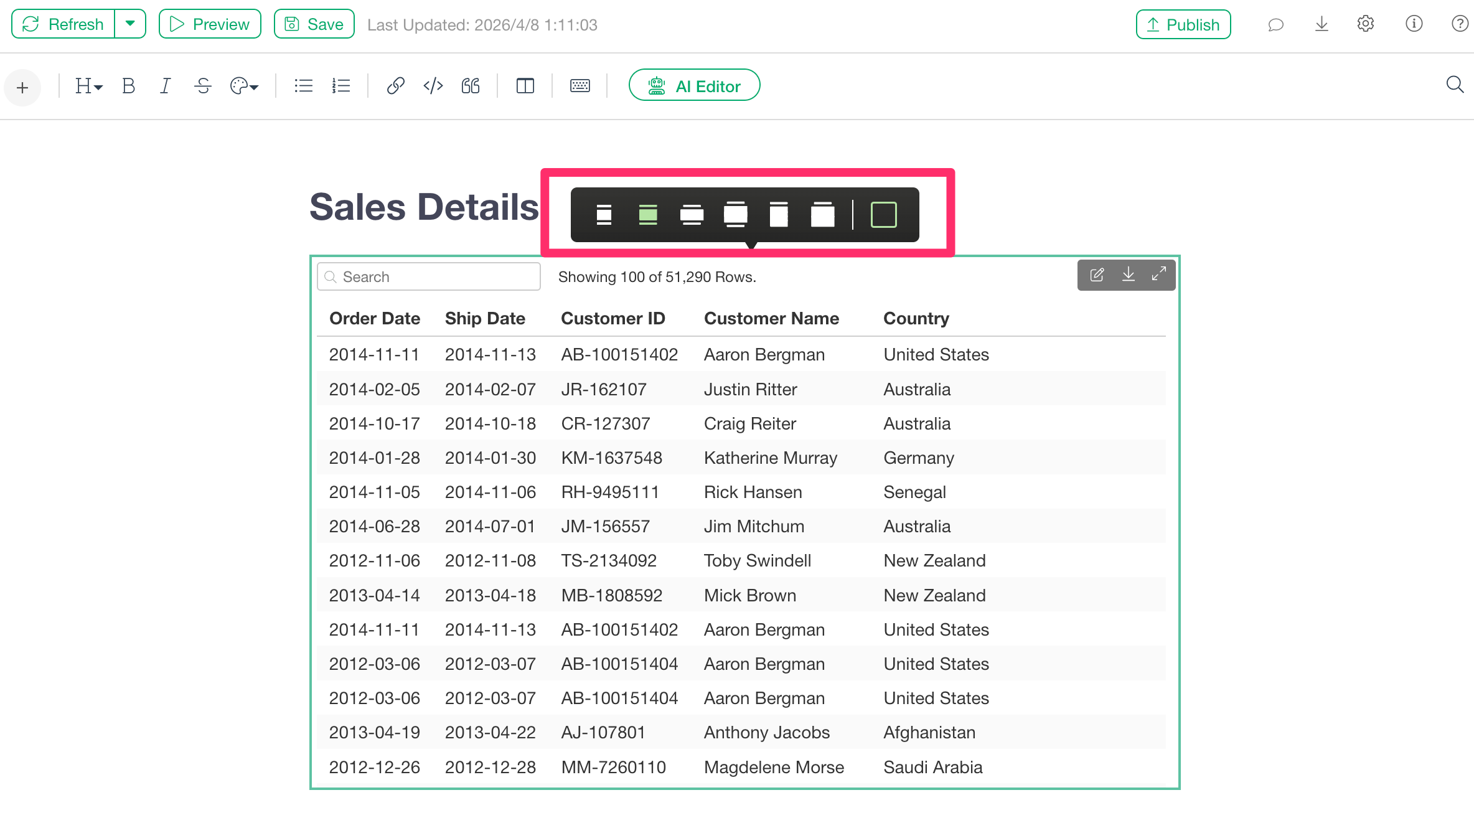Toggle the border frame square option
Viewport: 1474px width, 823px height.
(x=883, y=215)
